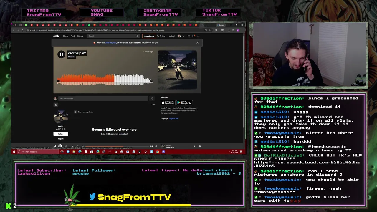Image resolution: width=377 pixels, height=212 pixels.
Task: Toggle shuffle in the bottom player
Action: pyautogui.click(x=72, y=146)
